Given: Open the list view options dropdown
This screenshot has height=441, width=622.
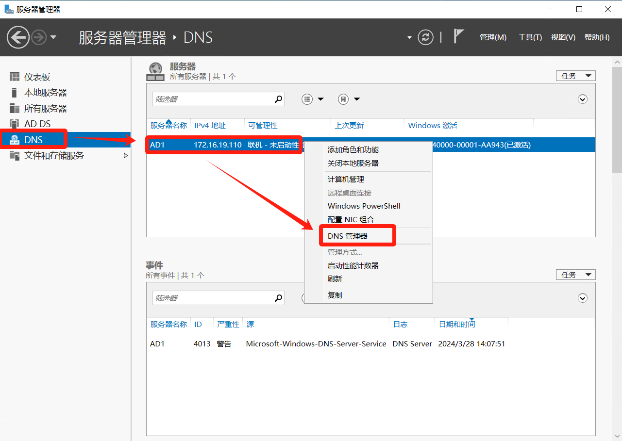Looking at the screenshot, I should coord(313,99).
